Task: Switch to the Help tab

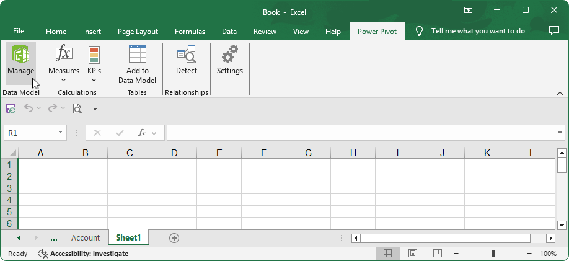Action: point(333,32)
